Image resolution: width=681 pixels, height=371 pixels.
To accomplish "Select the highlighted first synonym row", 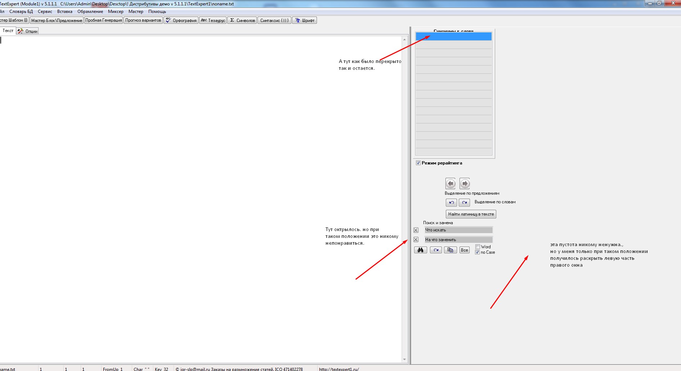I will pyautogui.click(x=454, y=36).
